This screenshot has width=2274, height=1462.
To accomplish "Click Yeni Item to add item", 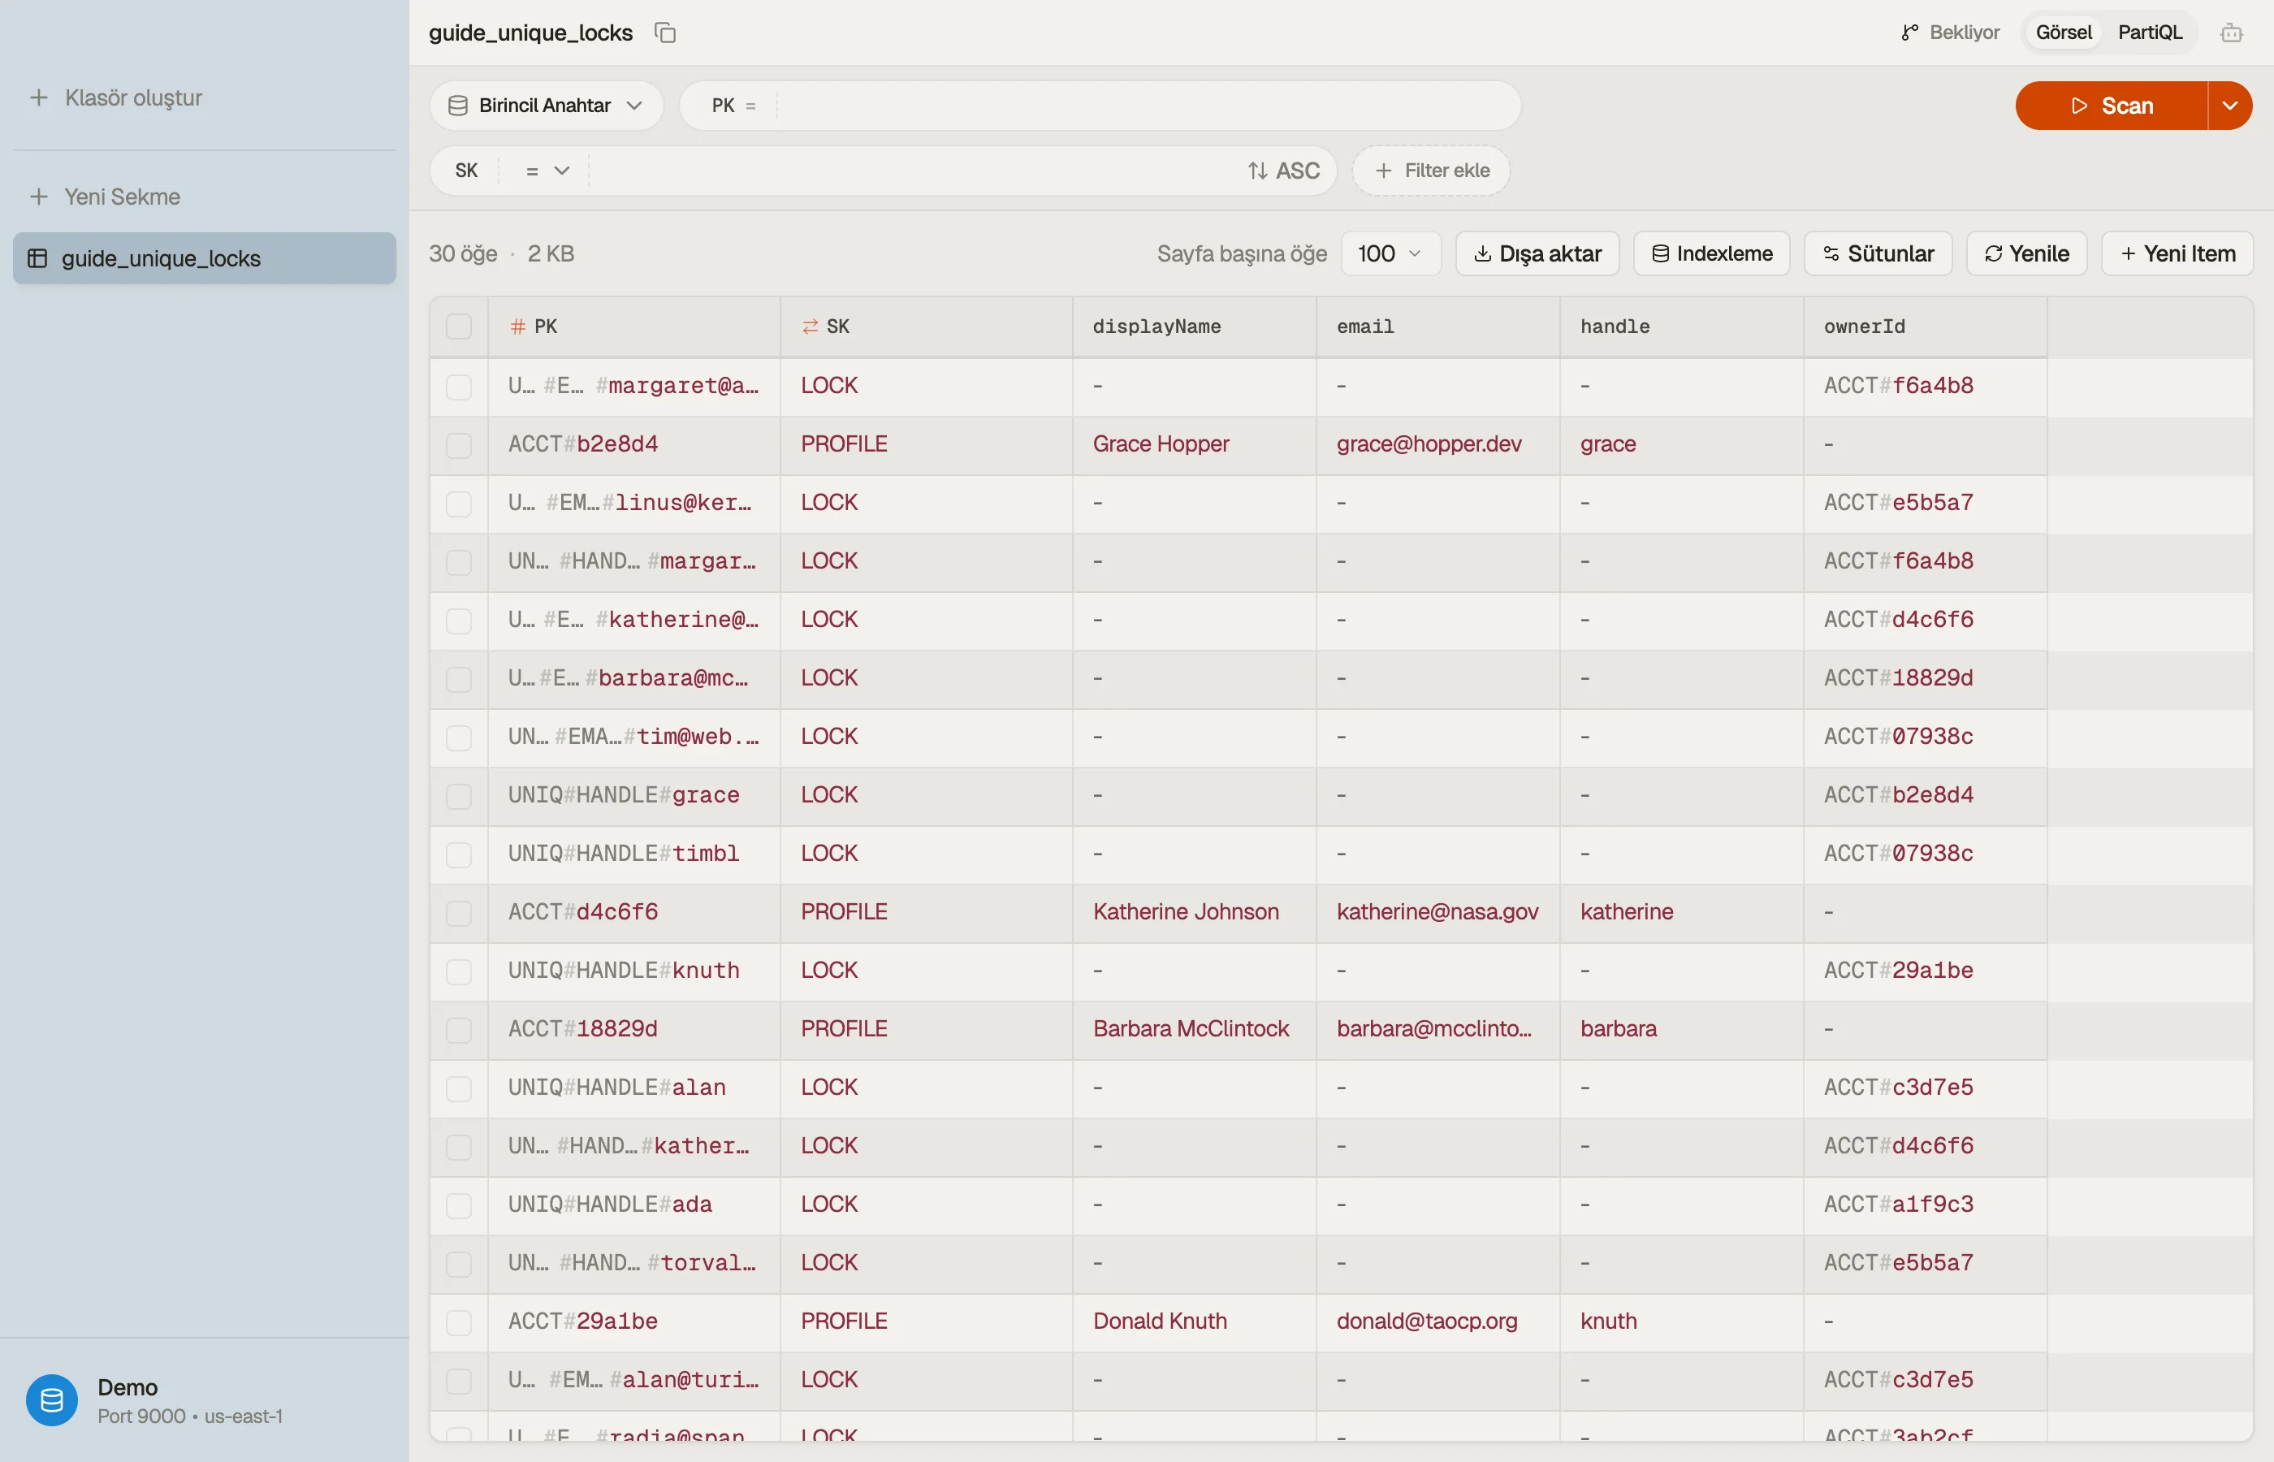I will click(2177, 253).
